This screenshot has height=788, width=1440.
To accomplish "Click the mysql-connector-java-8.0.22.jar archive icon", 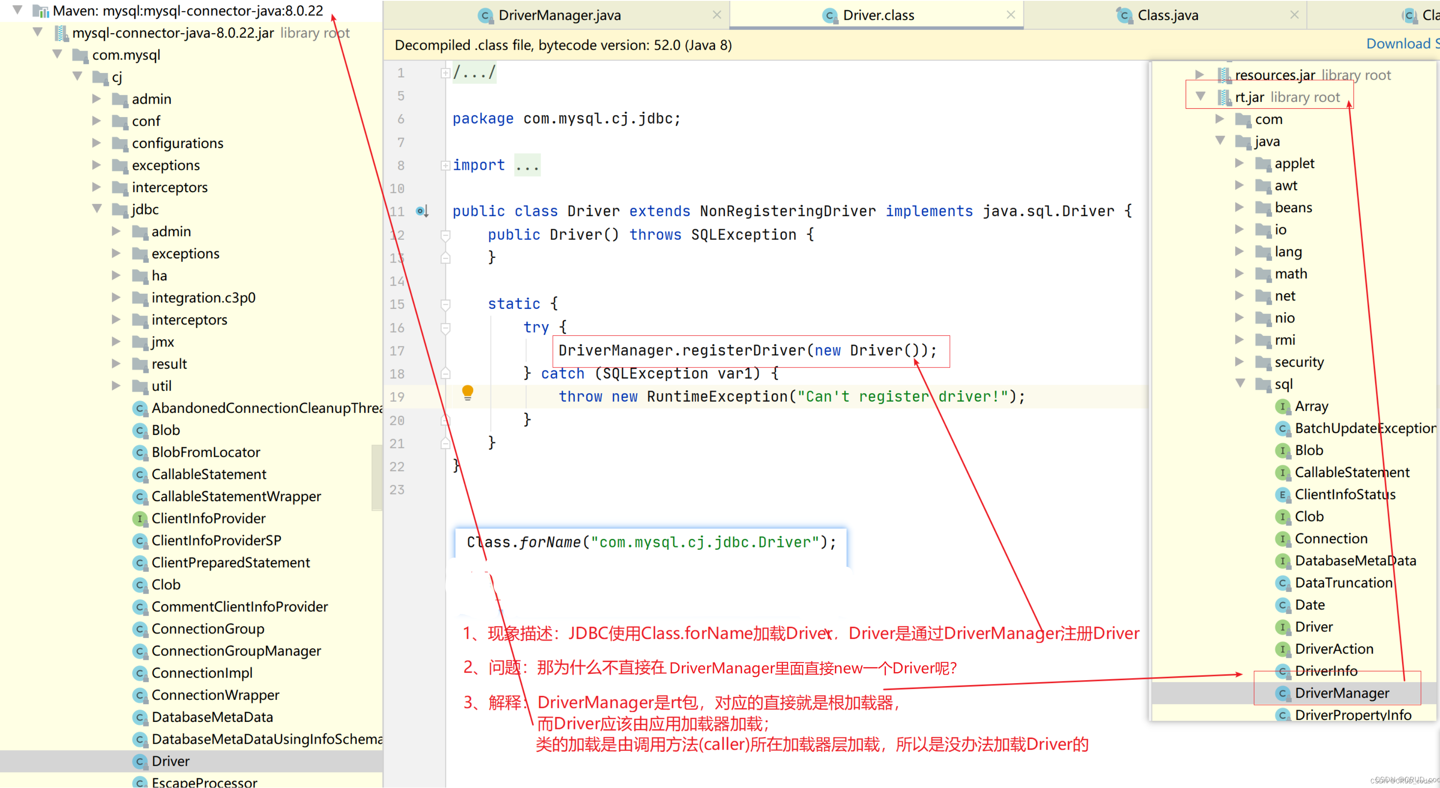I will click(61, 33).
